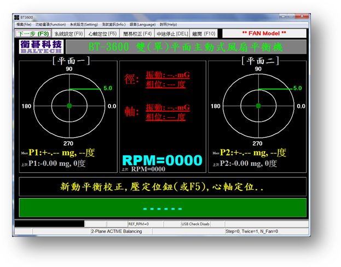Click the [平面一] panel heading
The width and height of the screenshot is (341, 267).
pyautogui.click(x=71, y=61)
